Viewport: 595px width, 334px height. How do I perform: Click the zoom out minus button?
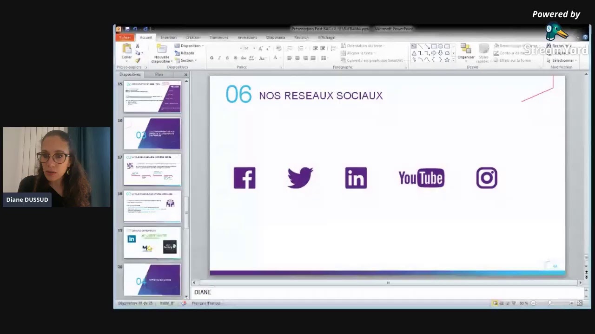pyautogui.click(x=533, y=303)
